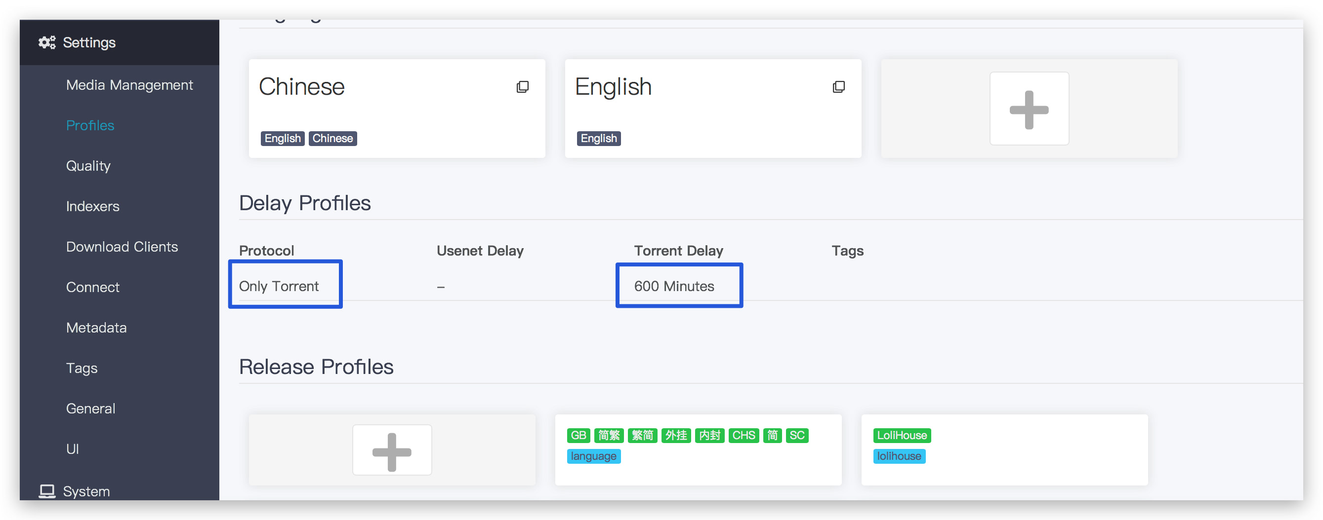Open Quality settings
This screenshot has height=520, width=1323.
pos(88,166)
